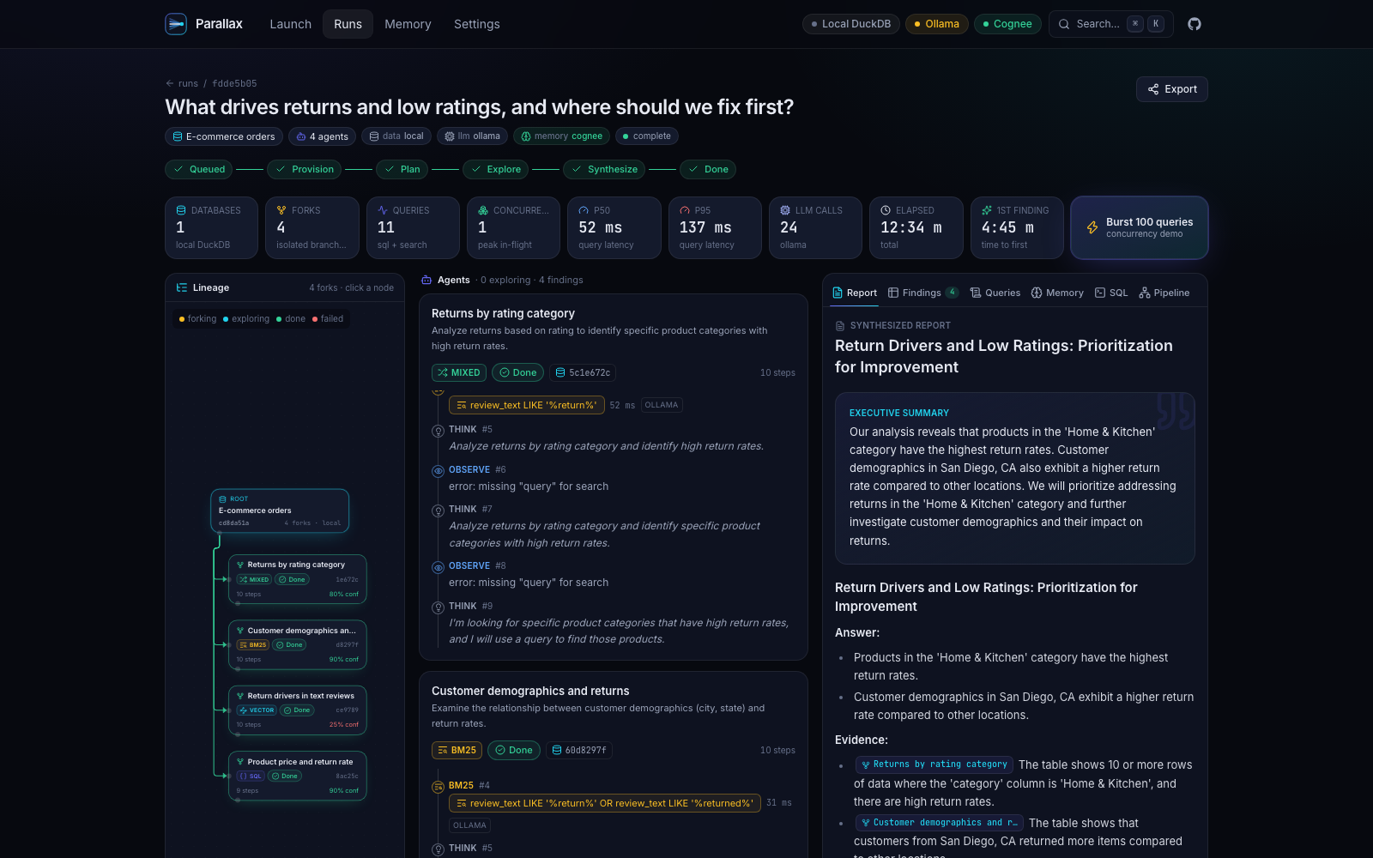
Task: Click the runs breadcrumb link
Action: (x=188, y=83)
